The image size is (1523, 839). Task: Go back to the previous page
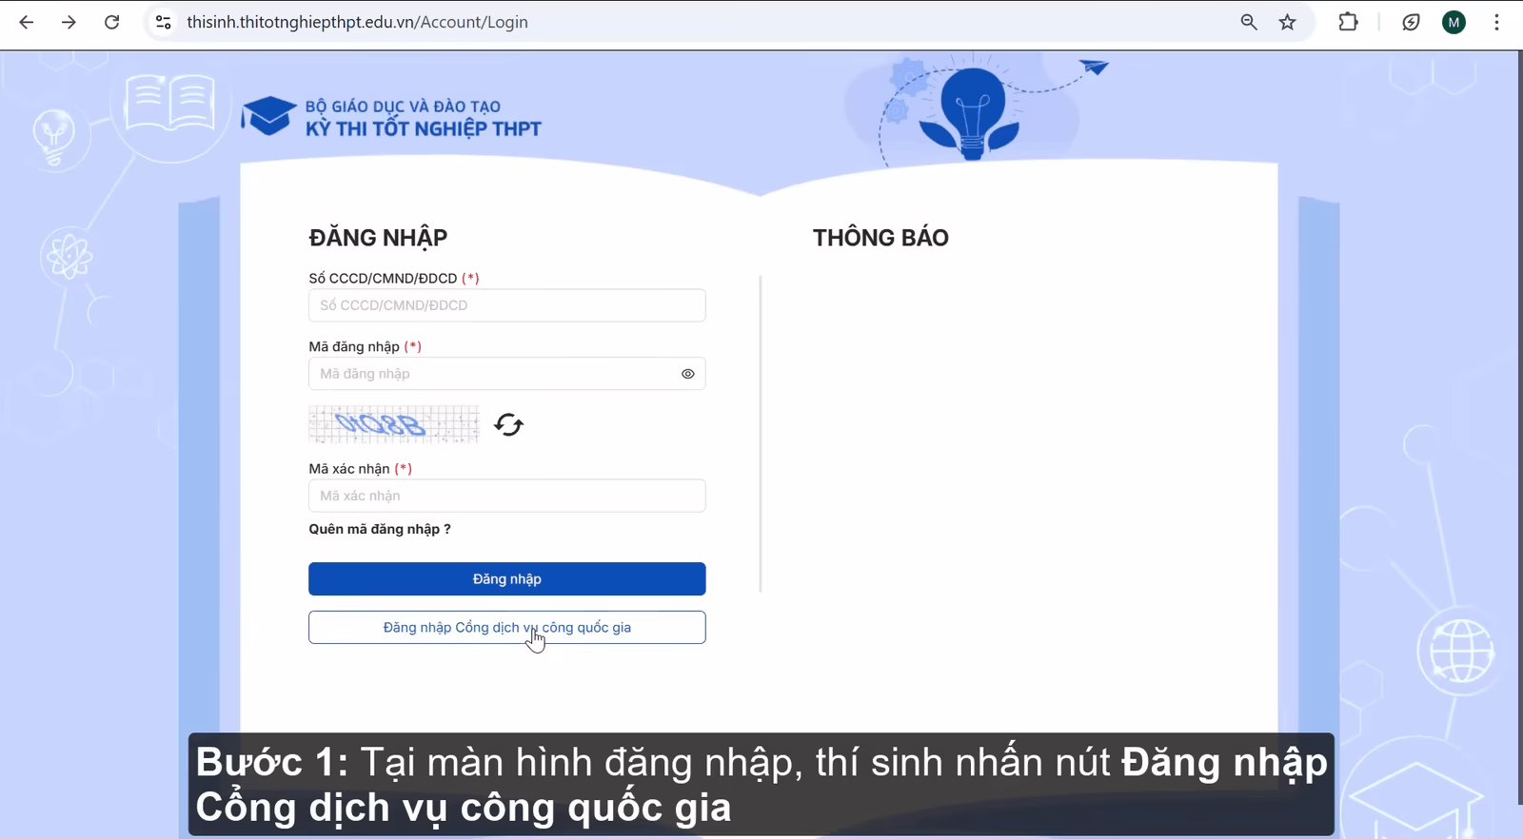click(x=27, y=22)
